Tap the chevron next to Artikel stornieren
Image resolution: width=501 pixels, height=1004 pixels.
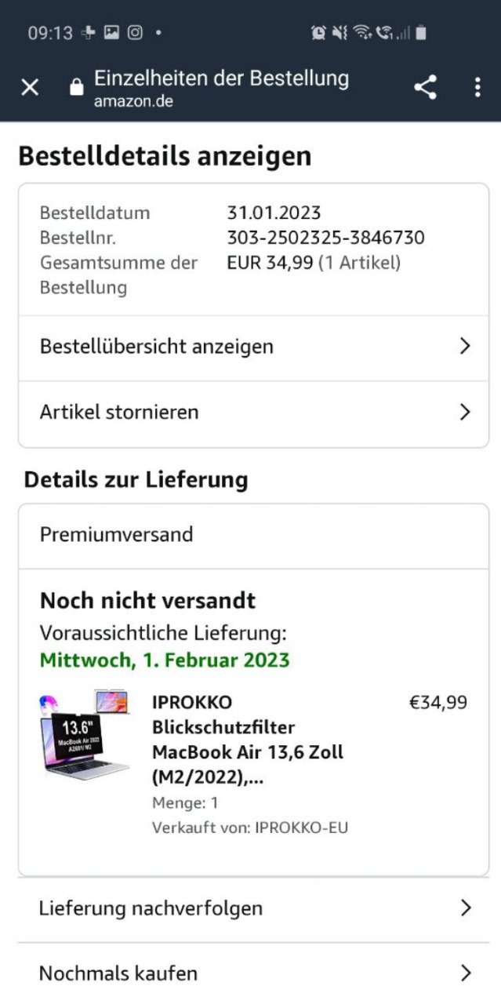point(465,412)
